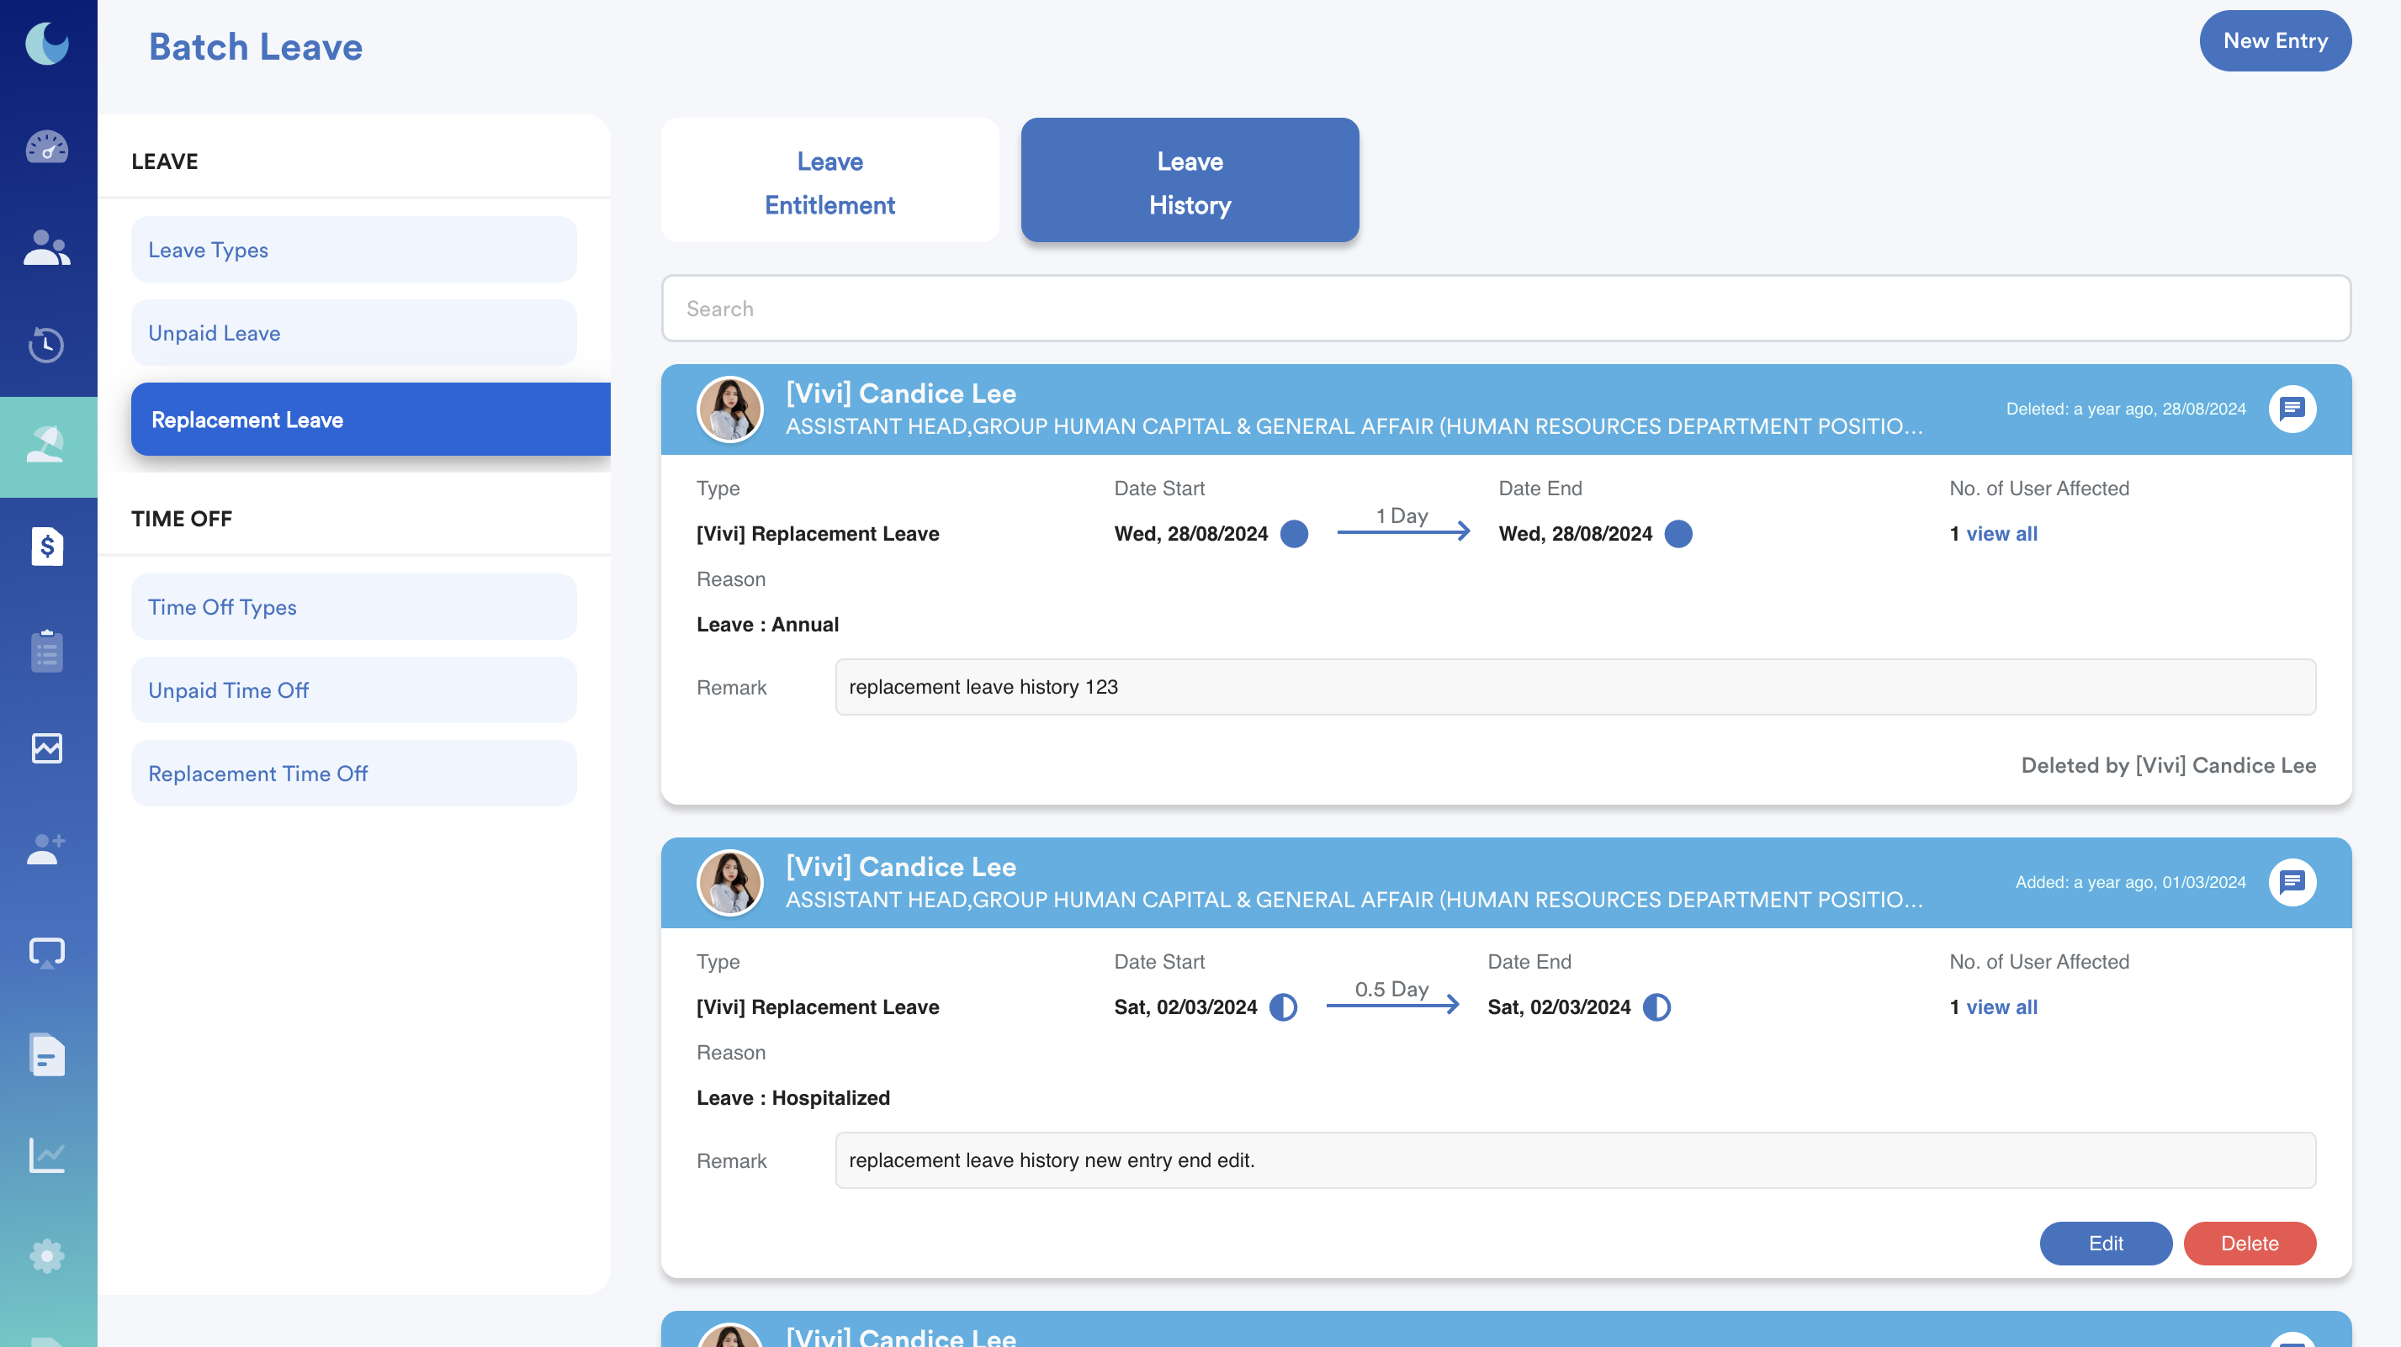Open the settings gear sidebar icon

click(x=46, y=1255)
